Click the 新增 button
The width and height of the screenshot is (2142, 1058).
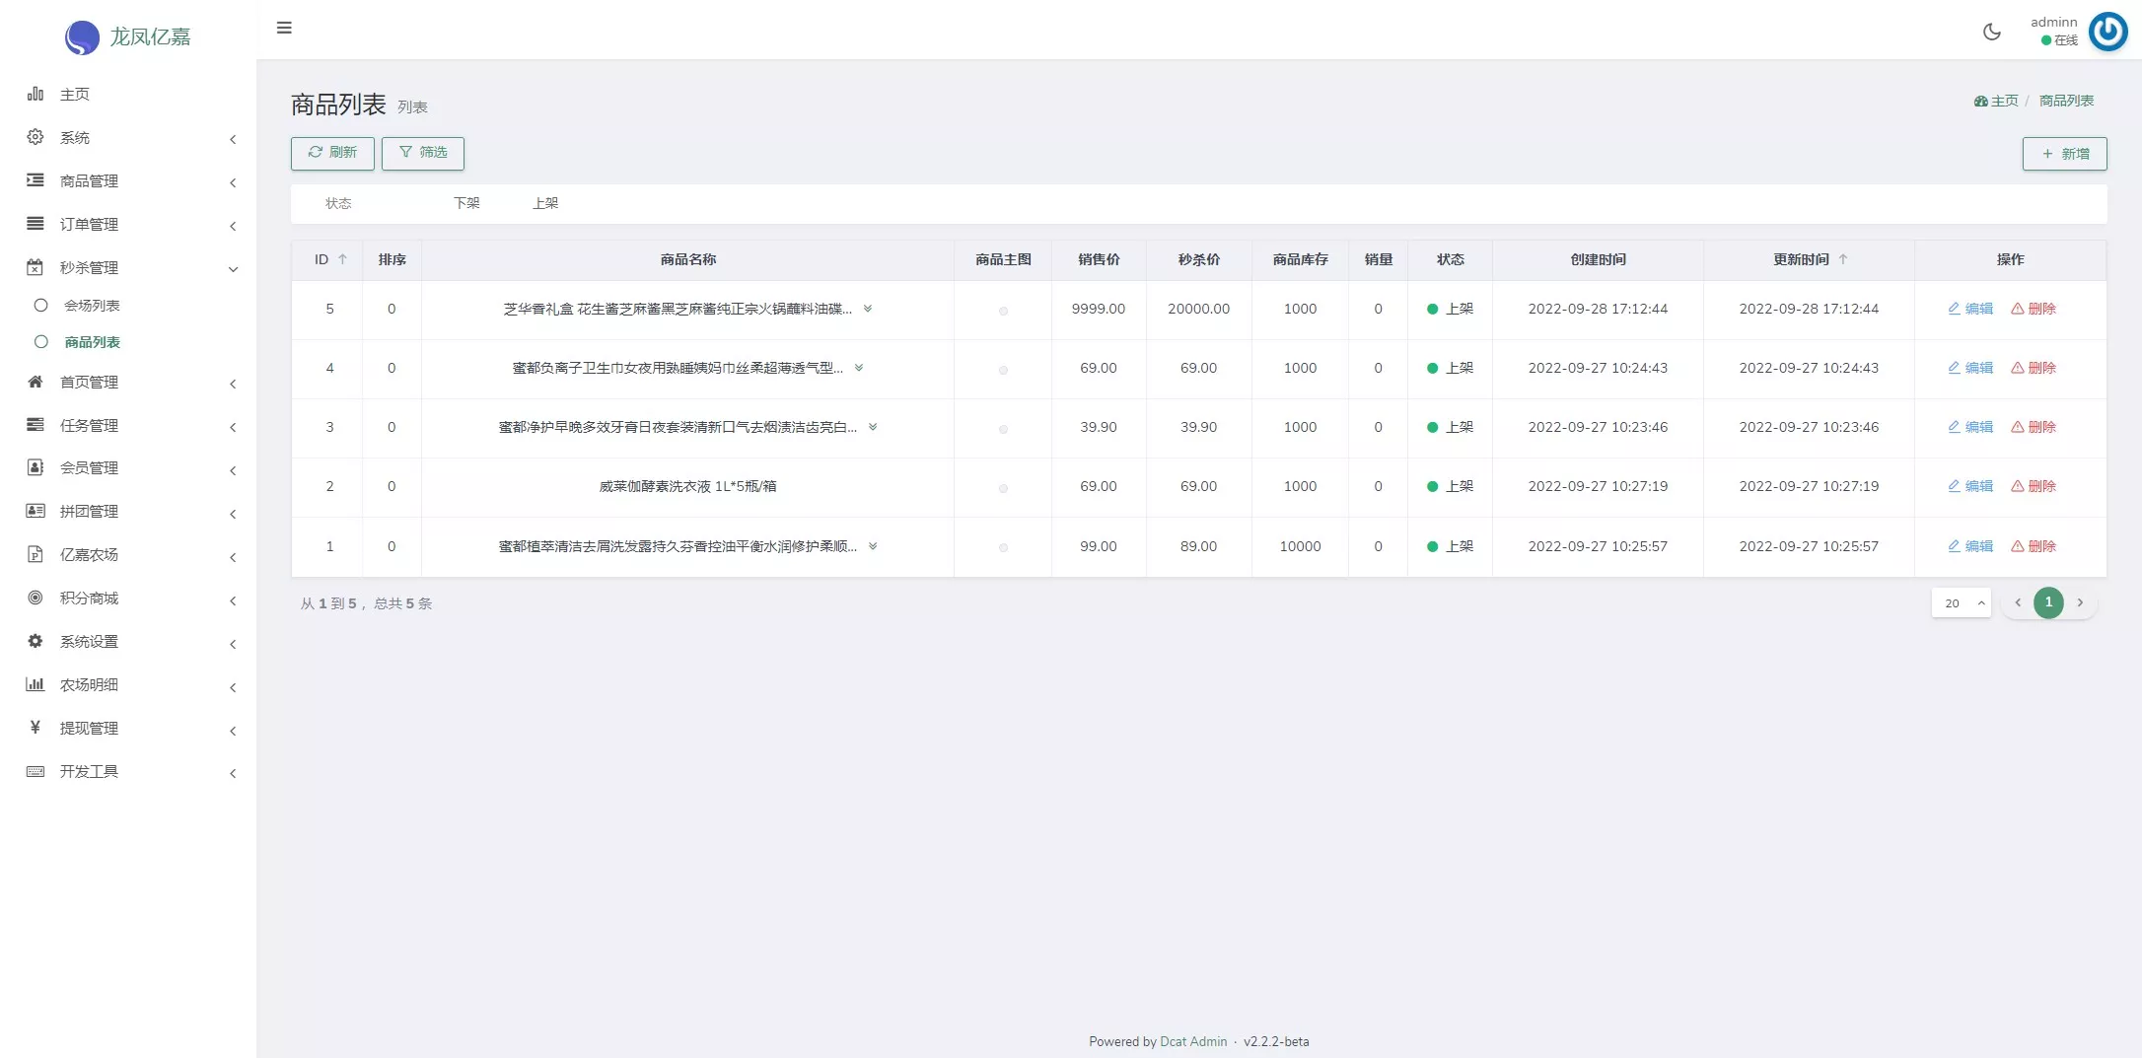(2064, 154)
